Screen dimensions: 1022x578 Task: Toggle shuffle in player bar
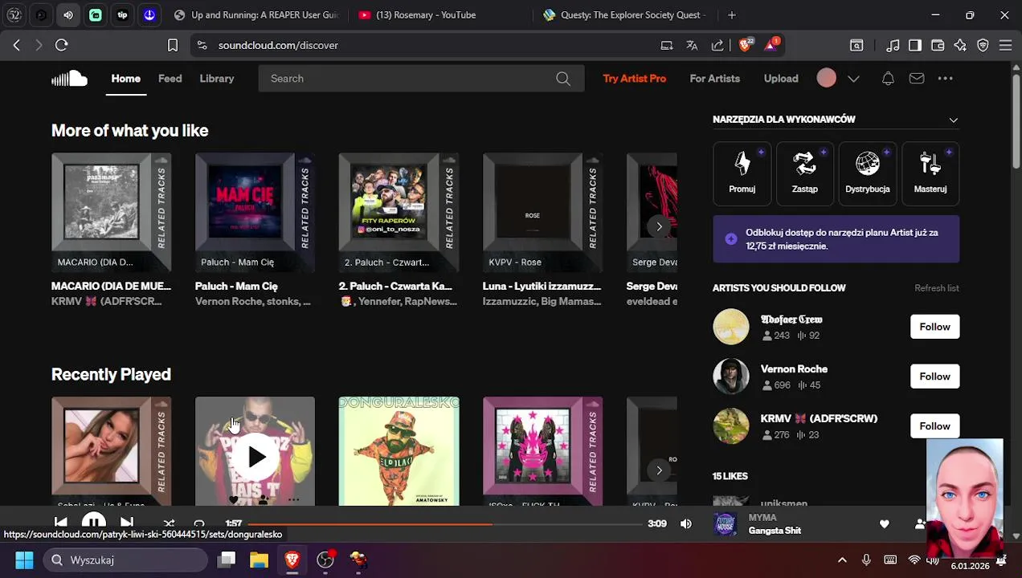coord(169,523)
